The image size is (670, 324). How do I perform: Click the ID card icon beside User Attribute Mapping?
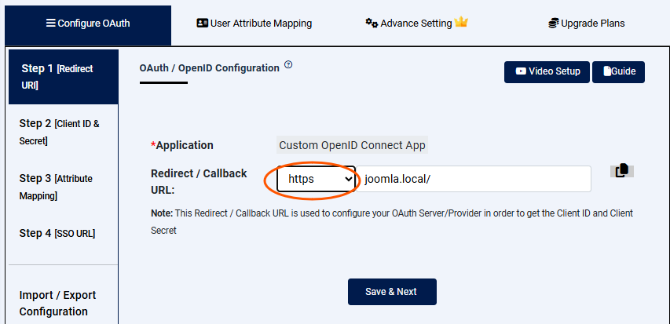(x=202, y=24)
